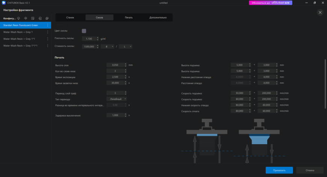
Task: Click the Отмена cancel button
Action: click(310, 170)
